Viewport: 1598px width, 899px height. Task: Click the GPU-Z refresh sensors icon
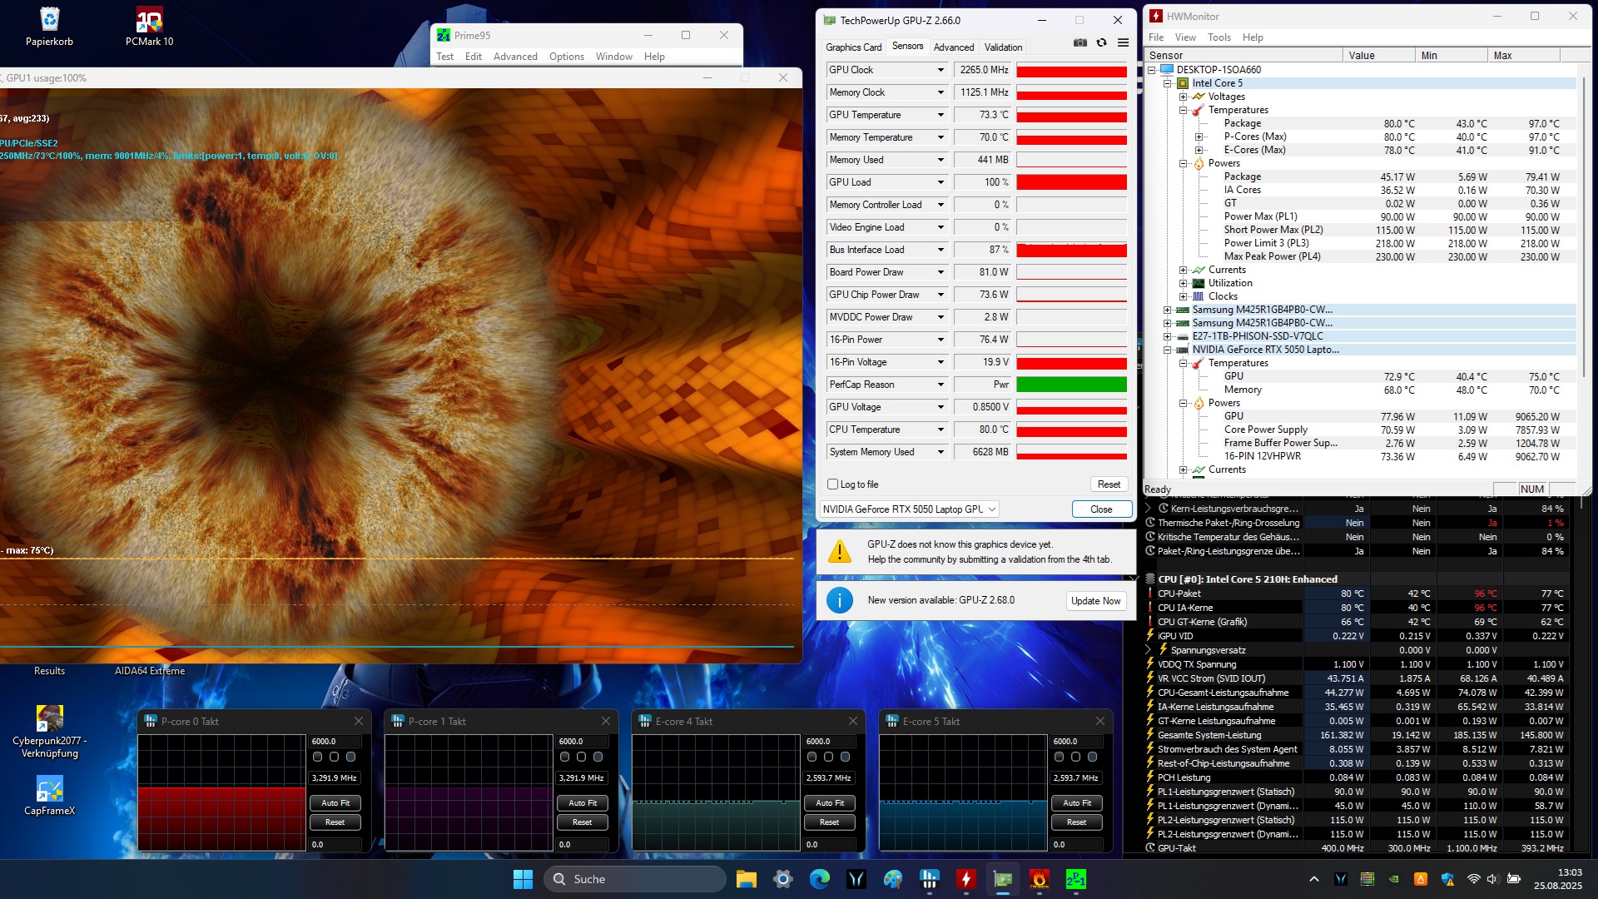click(1102, 43)
